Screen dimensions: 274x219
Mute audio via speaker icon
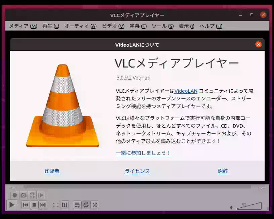232,208
